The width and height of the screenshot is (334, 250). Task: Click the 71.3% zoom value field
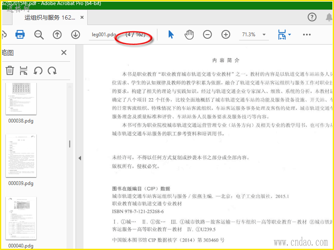248,35
